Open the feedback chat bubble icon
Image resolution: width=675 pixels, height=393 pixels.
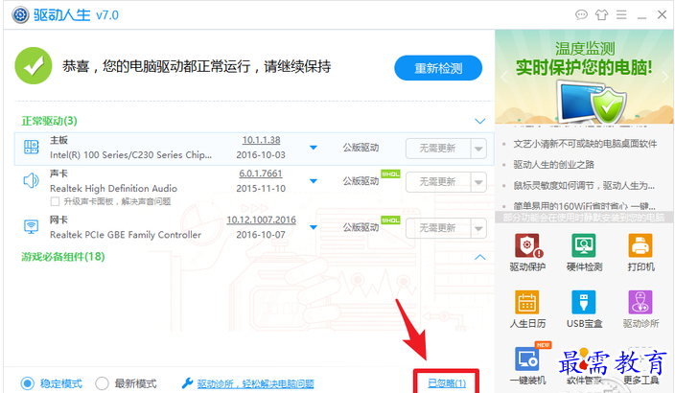pos(581,15)
